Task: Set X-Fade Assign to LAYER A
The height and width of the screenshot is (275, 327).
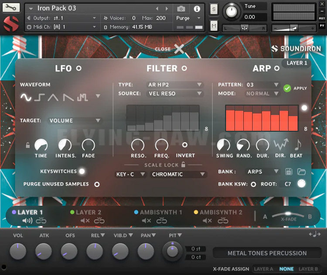Action: [263, 269]
